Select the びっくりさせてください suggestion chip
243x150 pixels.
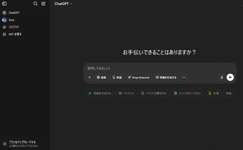[187, 93]
